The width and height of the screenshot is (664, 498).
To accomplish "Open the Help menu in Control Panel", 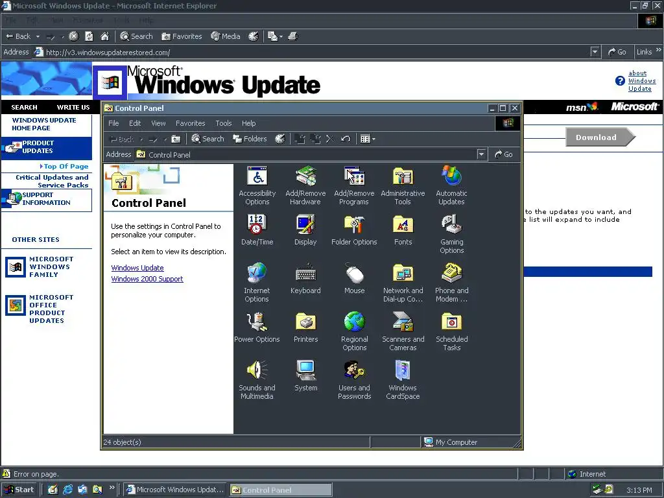I will point(248,123).
